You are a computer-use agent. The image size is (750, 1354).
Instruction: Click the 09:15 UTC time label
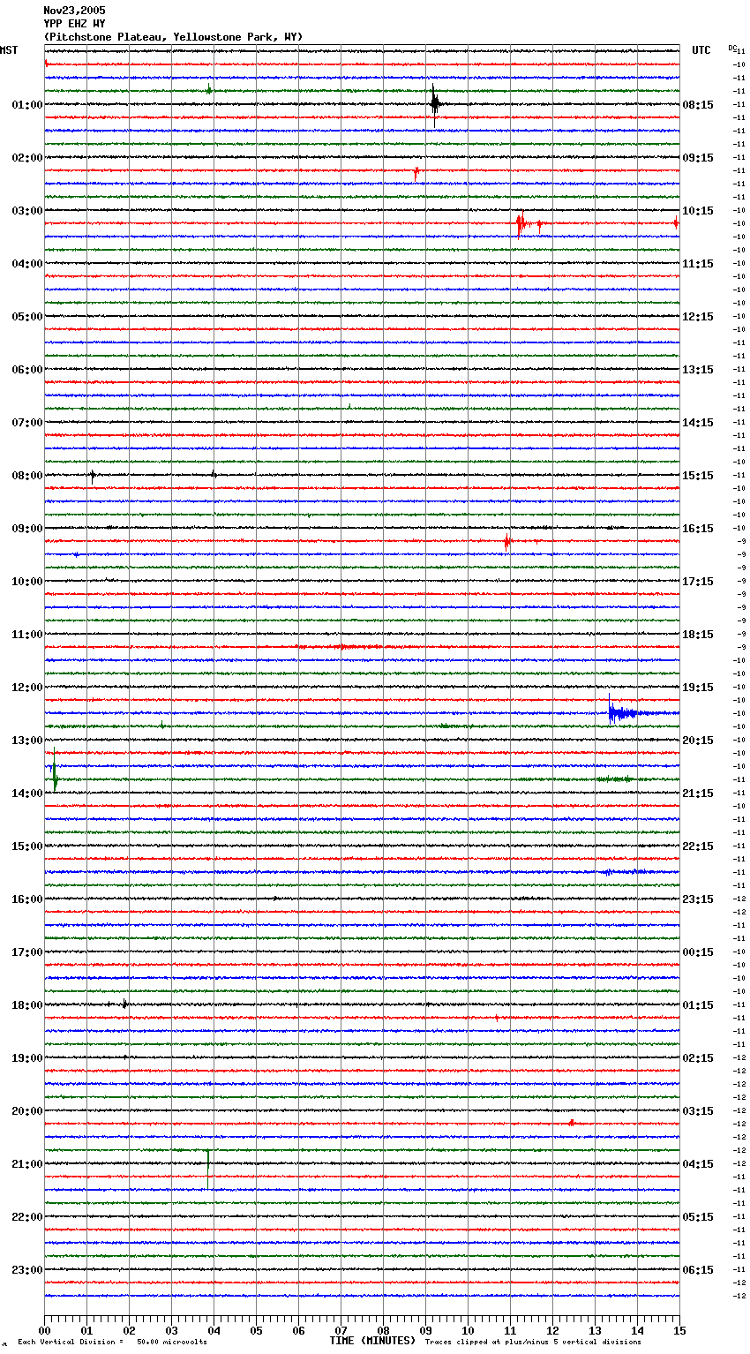coord(698,158)
